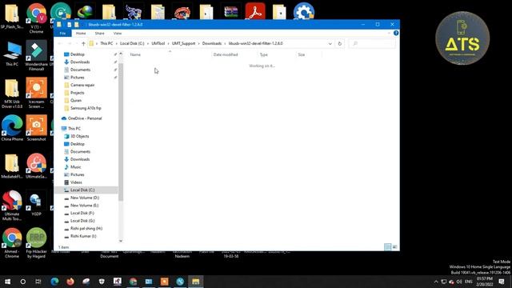
Task: Show hidden system tray icons
Action: click(435, 282)
